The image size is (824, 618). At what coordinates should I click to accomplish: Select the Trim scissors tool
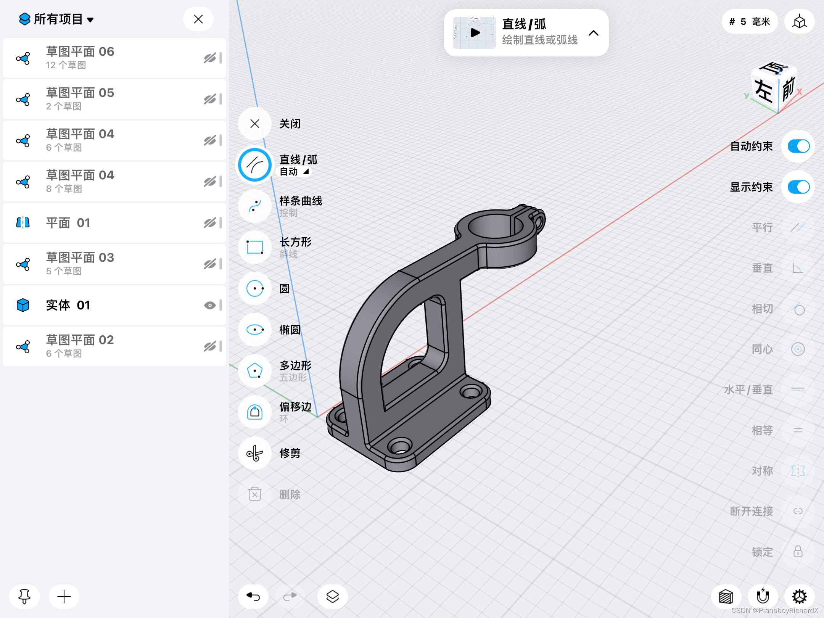254,453
